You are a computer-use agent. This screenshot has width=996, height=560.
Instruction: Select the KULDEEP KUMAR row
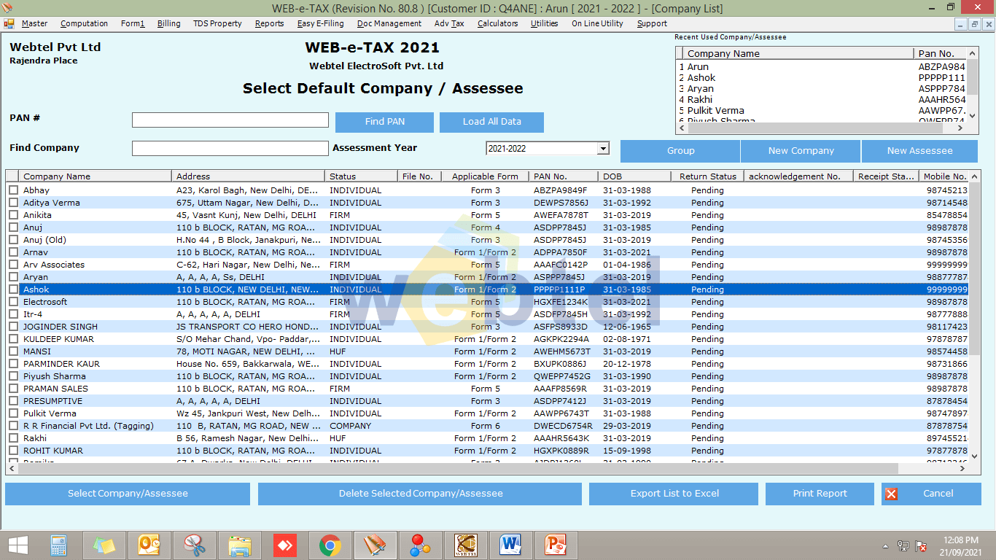[x=487, y=339]
